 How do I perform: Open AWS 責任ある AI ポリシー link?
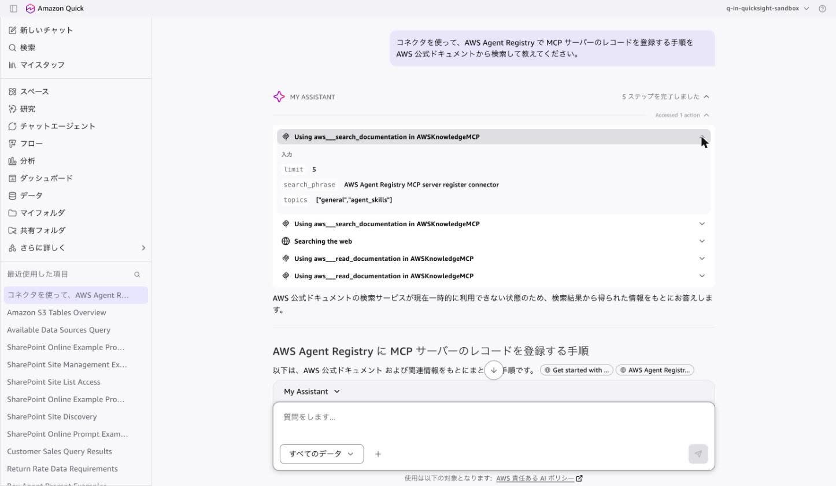[539, 478]
